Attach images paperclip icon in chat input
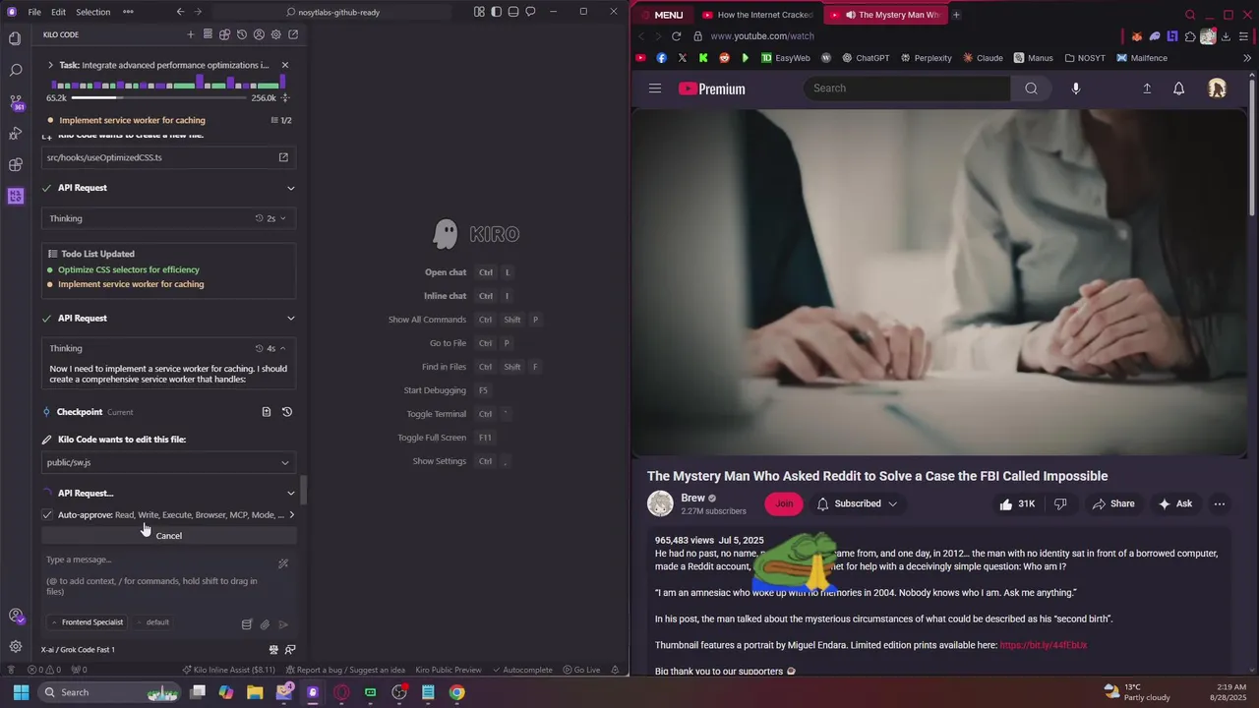 click(x=265, y=623)
